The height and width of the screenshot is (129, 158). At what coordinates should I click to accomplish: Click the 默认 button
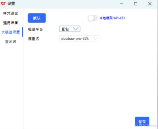click(x=37, y=18)
